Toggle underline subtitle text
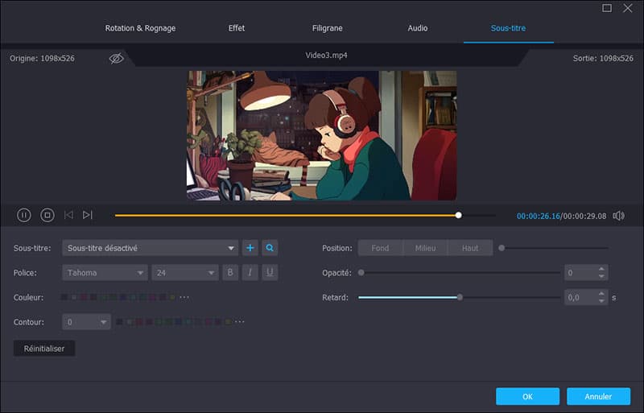Screen dimensions: 644x413 [270, 273]
